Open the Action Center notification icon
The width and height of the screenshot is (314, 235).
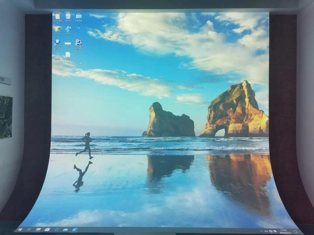coord(296,232)
